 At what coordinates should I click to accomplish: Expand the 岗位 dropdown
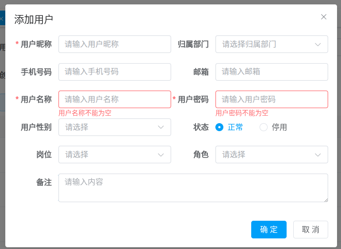[x=108, y=155]
